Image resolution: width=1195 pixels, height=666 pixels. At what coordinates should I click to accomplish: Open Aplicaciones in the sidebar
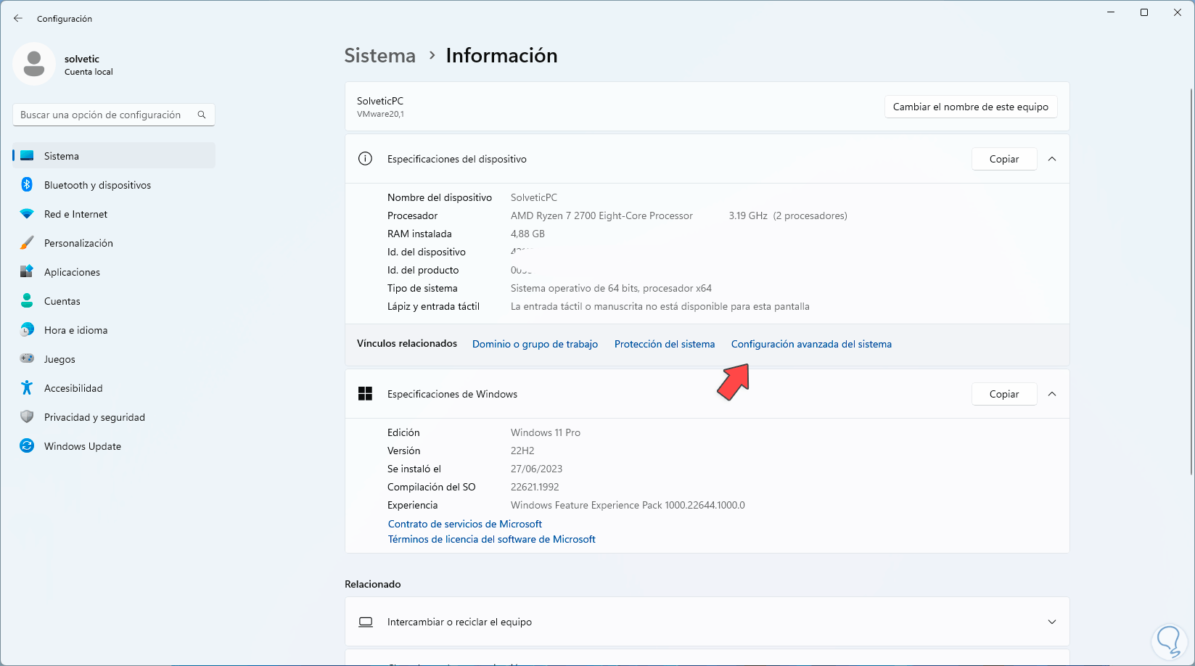pyautogui.click(x=72, y=272)
